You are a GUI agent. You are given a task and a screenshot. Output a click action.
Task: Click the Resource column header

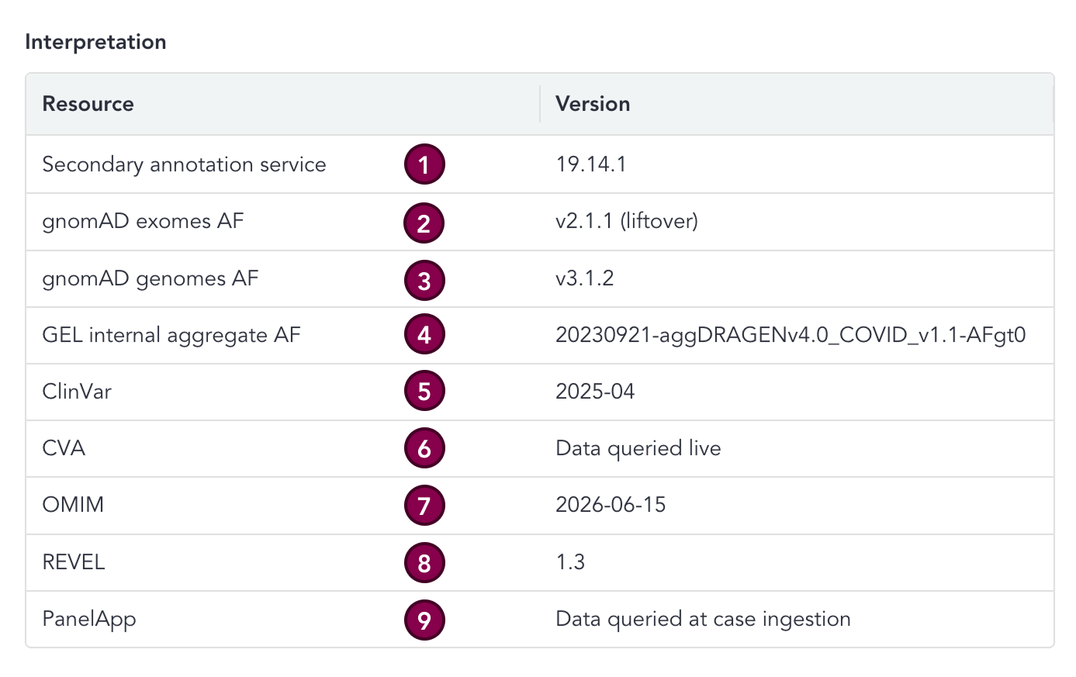pyautogui.click(x=88, y=104)
